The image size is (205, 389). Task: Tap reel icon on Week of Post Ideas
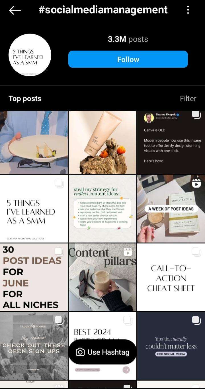[x=196, y=183]
